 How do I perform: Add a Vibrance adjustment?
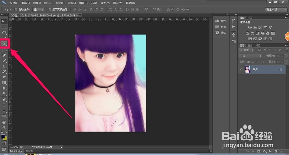(x=271, y=28)
